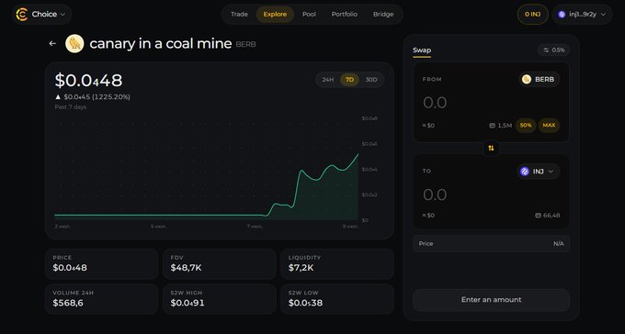The width and height of the screenshot is (625, 334).
Task: Click the PRICE stat card
Action: pos(102,263)
